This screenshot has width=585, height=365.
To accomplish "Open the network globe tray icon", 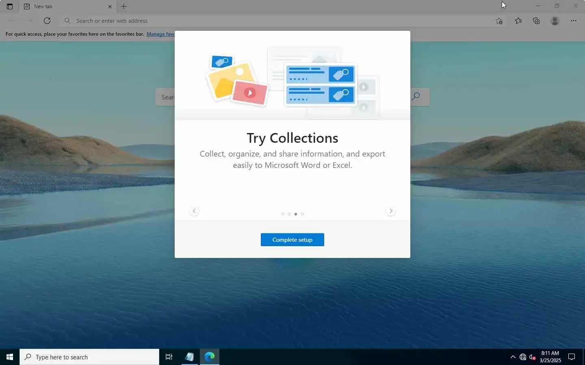I will (523, 357).
